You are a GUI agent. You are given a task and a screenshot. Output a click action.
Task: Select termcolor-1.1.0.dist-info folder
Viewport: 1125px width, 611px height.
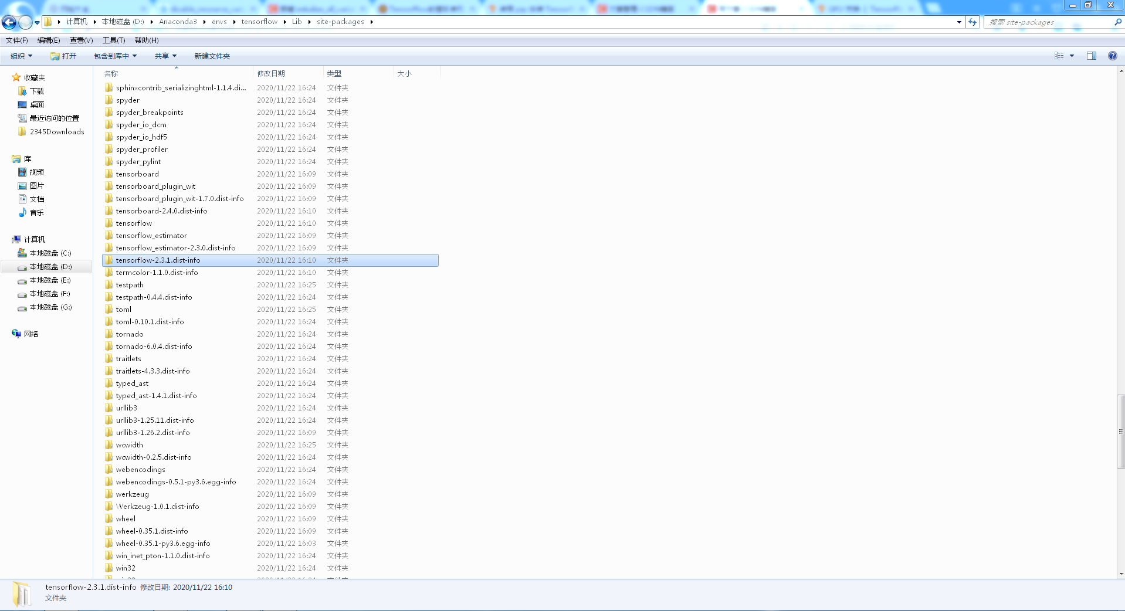click(x=270, y=272)
